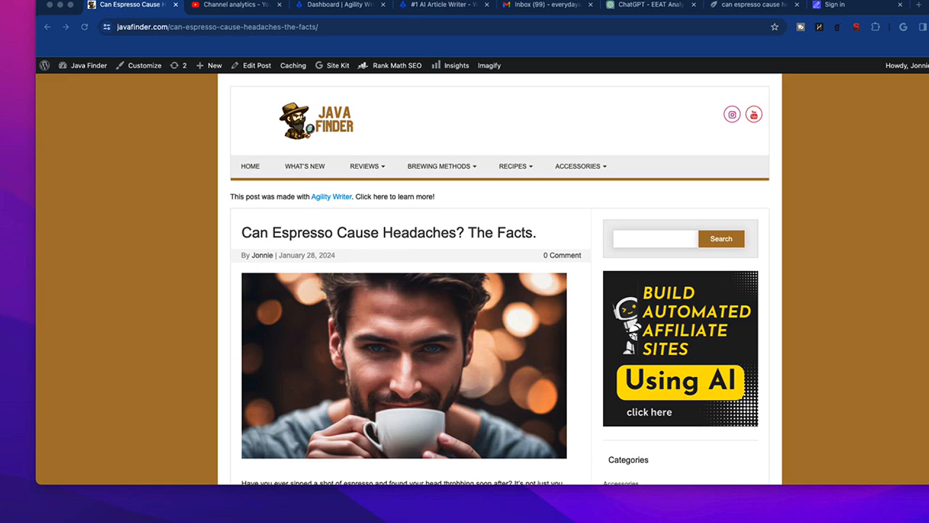Image resolution: width=929 pixels, height=523 pixels.
Task: Bookmark page with the star icon
Action: pos(774,27)
